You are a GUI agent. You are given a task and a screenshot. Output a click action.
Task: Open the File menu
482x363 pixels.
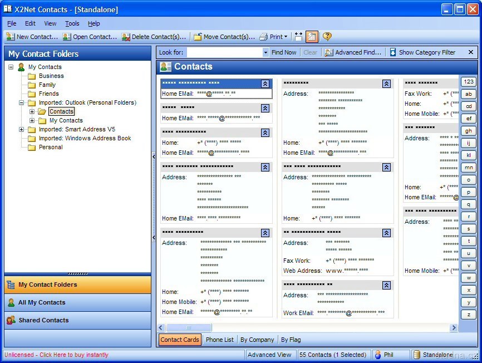click(x=12, y=23)
